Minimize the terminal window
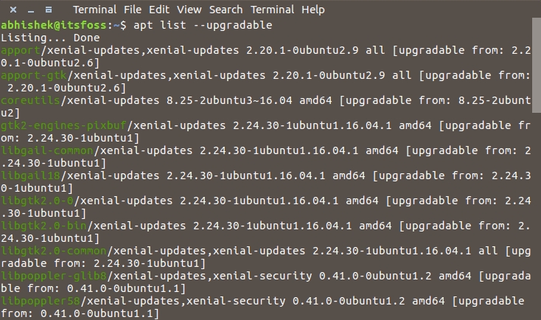541x320 pixels. tap(28, 10)
